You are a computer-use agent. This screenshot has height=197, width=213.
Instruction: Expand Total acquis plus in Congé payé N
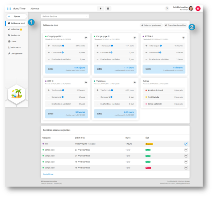(97, 46)
